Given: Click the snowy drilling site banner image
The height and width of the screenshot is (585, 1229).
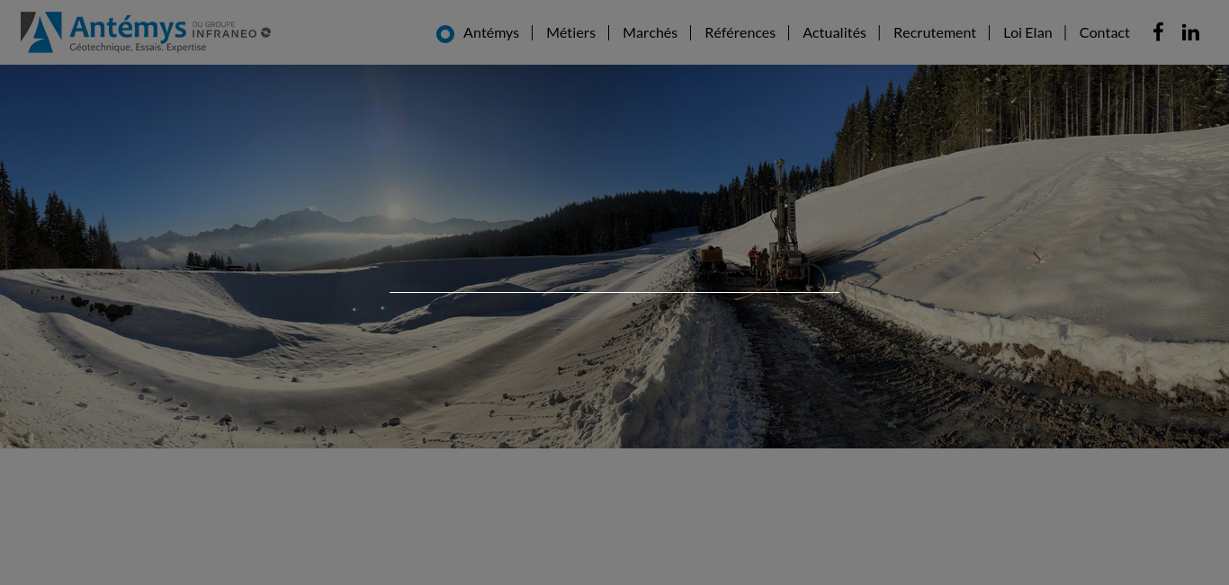Looking at the screenshot, I should coord(614,256).
